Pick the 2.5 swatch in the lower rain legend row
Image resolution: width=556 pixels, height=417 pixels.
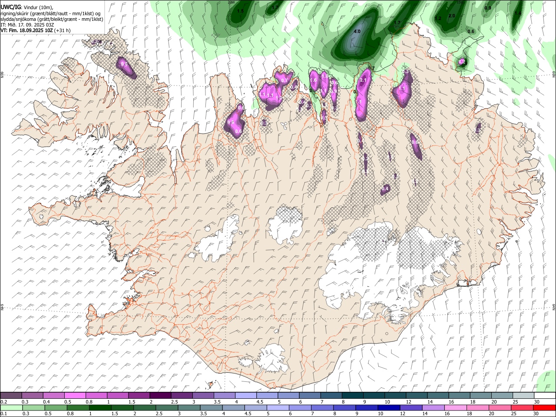pos(167,407)
